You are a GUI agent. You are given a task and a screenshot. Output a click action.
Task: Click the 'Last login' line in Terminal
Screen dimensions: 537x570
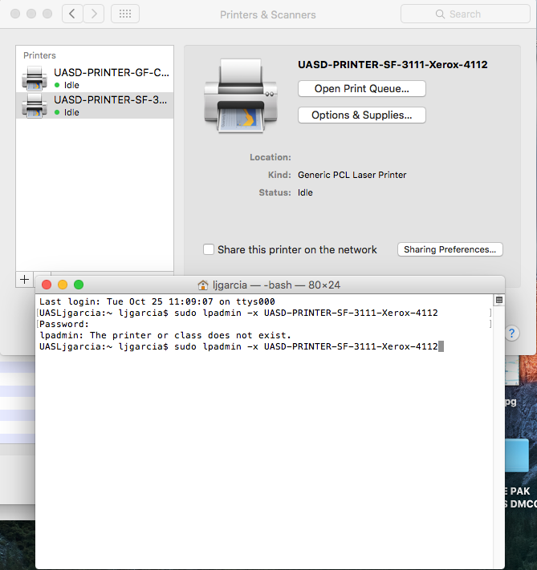point(157,301)
